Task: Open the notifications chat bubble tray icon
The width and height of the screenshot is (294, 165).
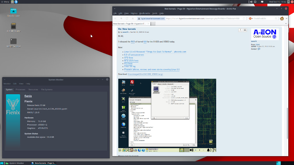Action: tap(262, 2)
